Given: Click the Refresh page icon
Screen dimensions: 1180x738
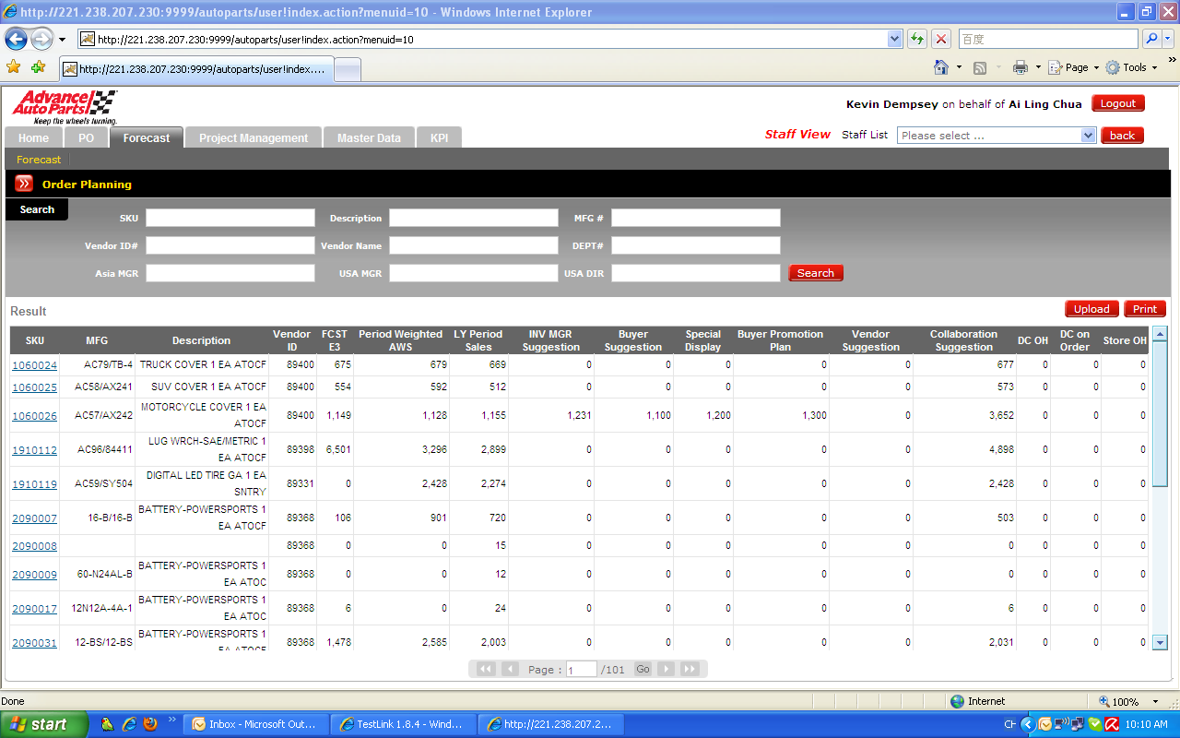Looking at the screenshot, I should [917, 39].
